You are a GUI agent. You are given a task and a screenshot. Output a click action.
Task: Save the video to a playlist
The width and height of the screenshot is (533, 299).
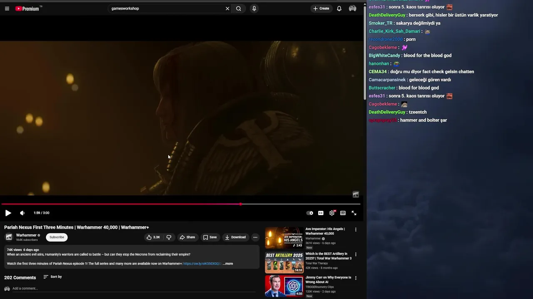pyautogui.click(x=210, y=237)
